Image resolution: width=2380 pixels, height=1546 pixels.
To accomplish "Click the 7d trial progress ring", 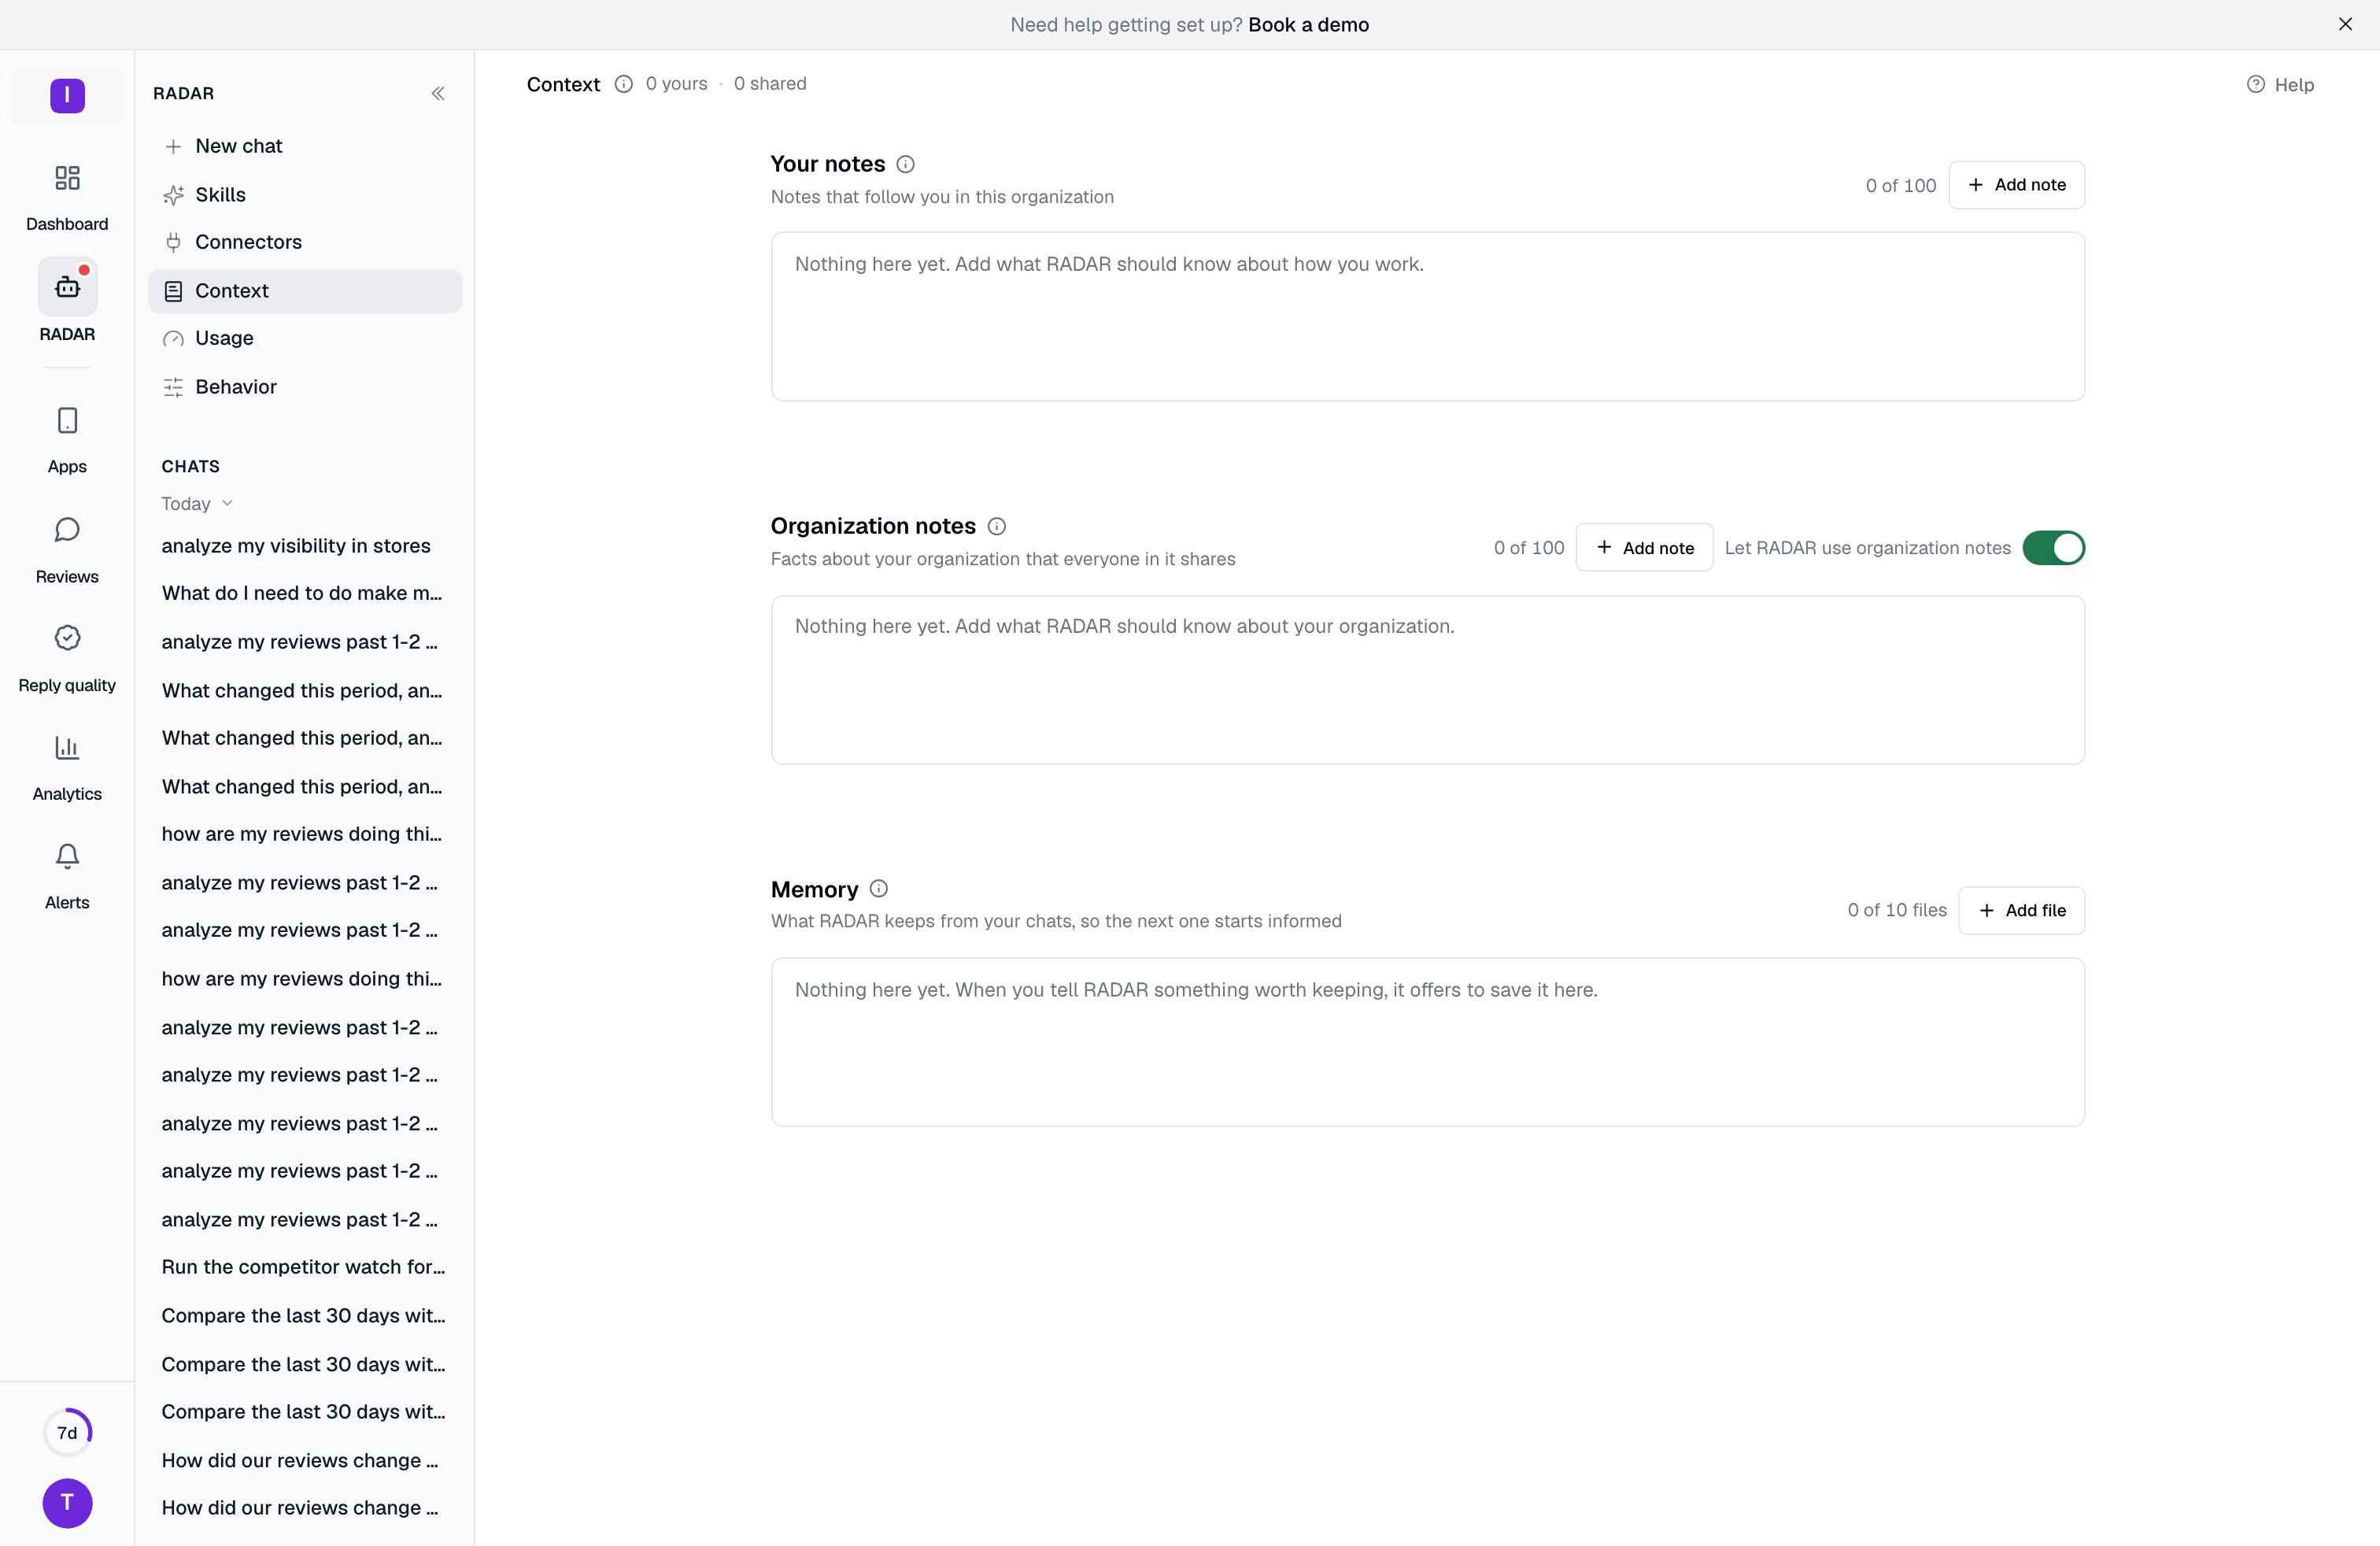I will [x=67, y=1432].
